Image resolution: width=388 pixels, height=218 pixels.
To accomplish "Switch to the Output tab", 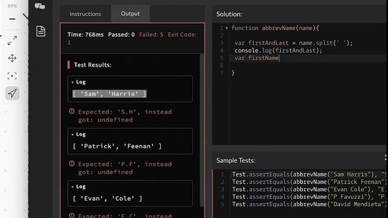I will click(x=130, y=13).
